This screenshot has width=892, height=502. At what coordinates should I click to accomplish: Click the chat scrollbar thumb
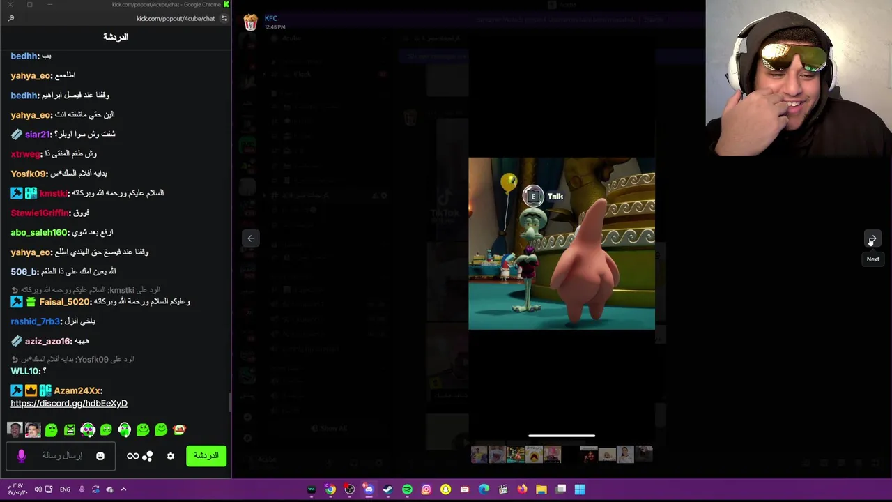(x=229, y=402)
